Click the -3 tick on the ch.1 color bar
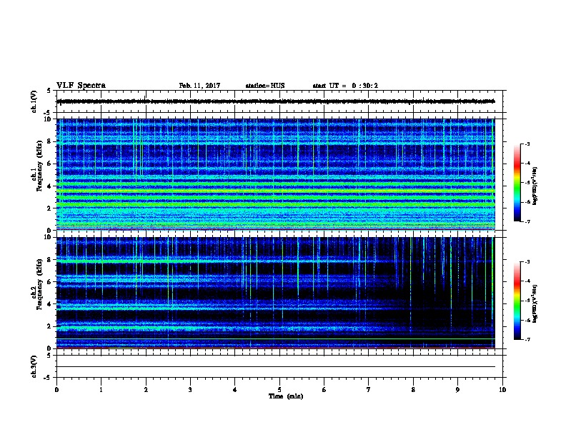The height and width of the screenshot is (437, 566). (527, 144)
